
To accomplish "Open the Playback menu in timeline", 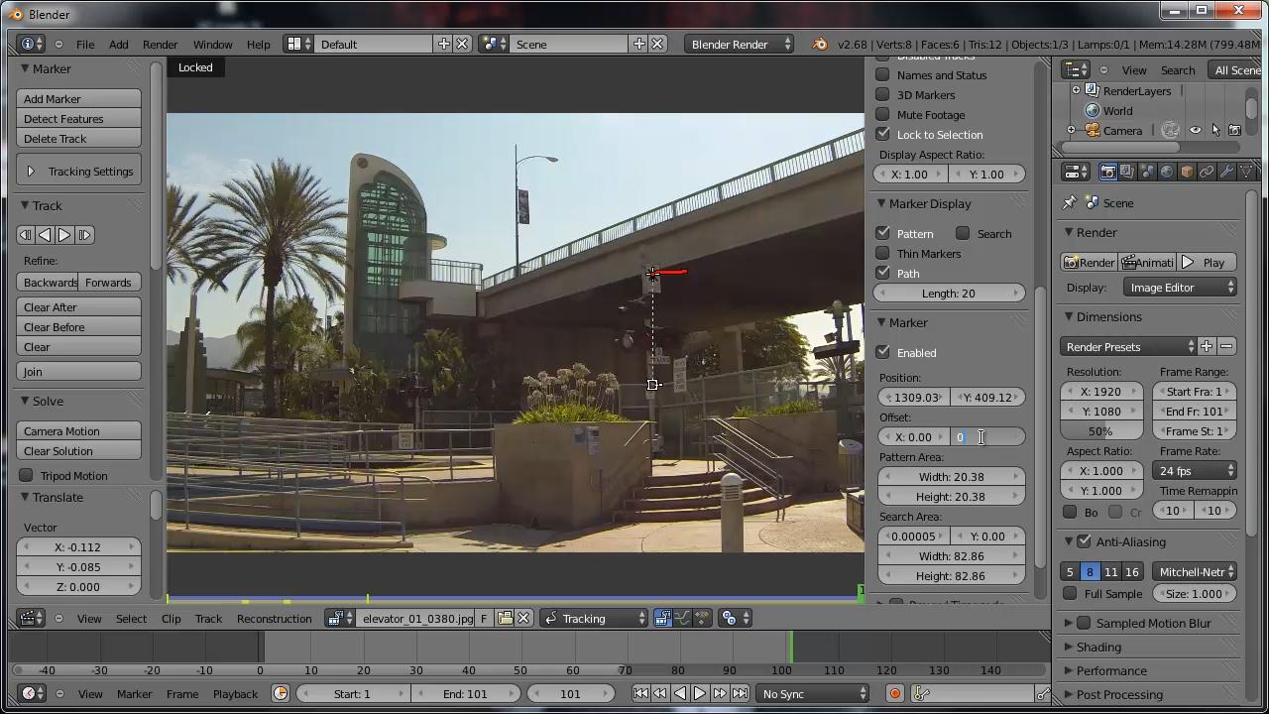I will [x=235, y=693].
